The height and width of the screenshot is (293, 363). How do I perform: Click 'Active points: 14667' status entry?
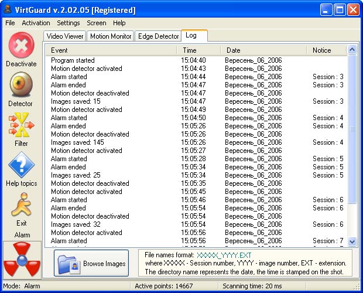click(x=164, y=286)
